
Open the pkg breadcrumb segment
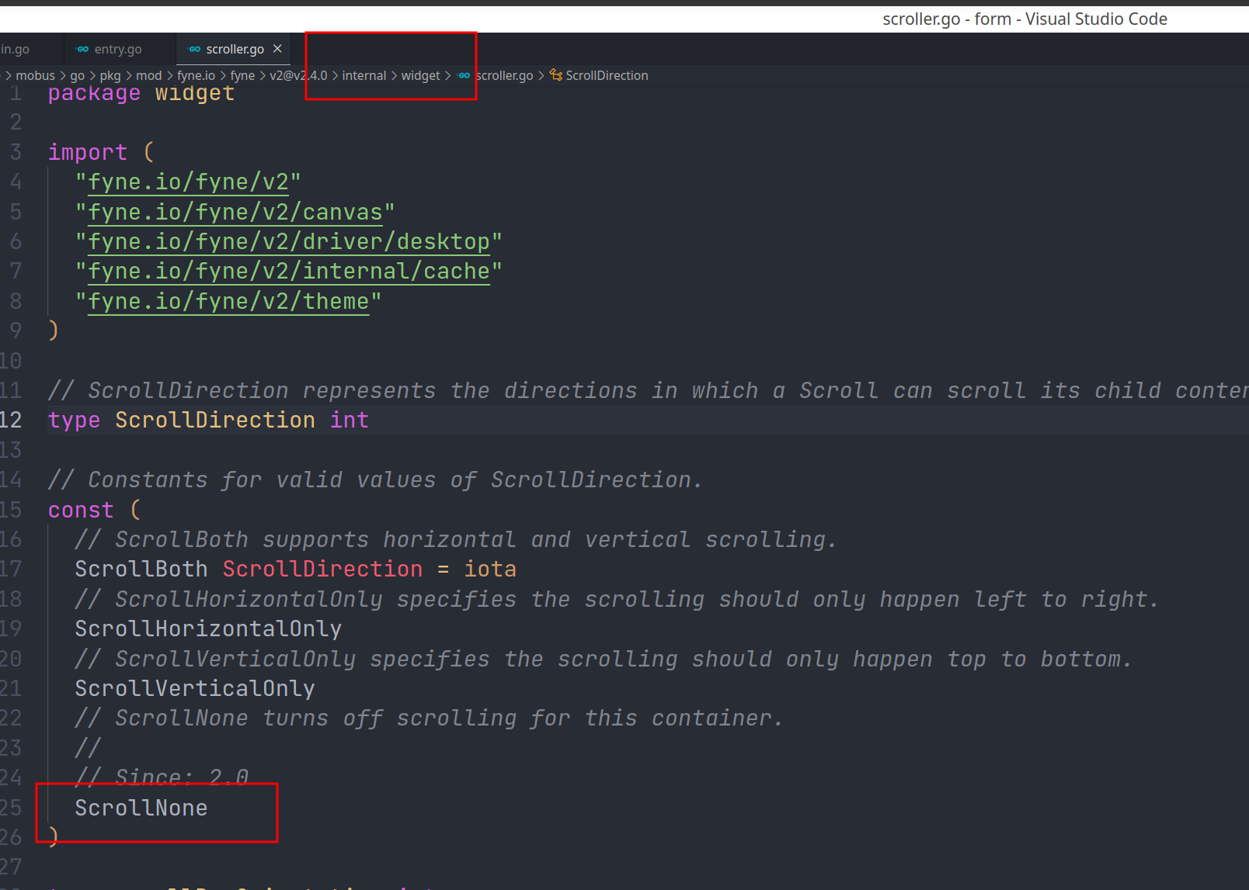(x=110, y=75)
